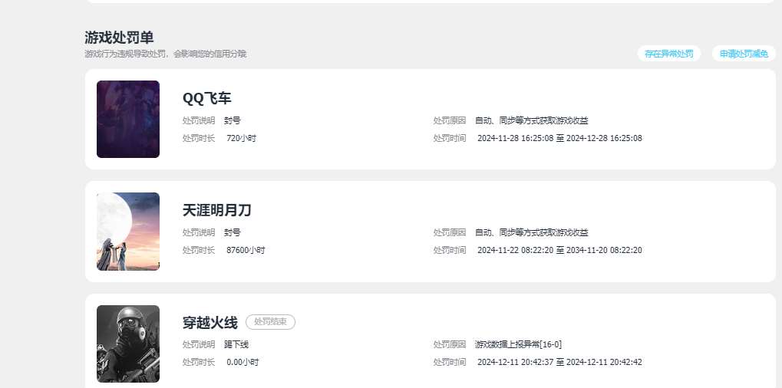The width and height of the screenshot is (782, 388).
Task: Select the 0.00小时 penalty duration
Action: point(243,362)
